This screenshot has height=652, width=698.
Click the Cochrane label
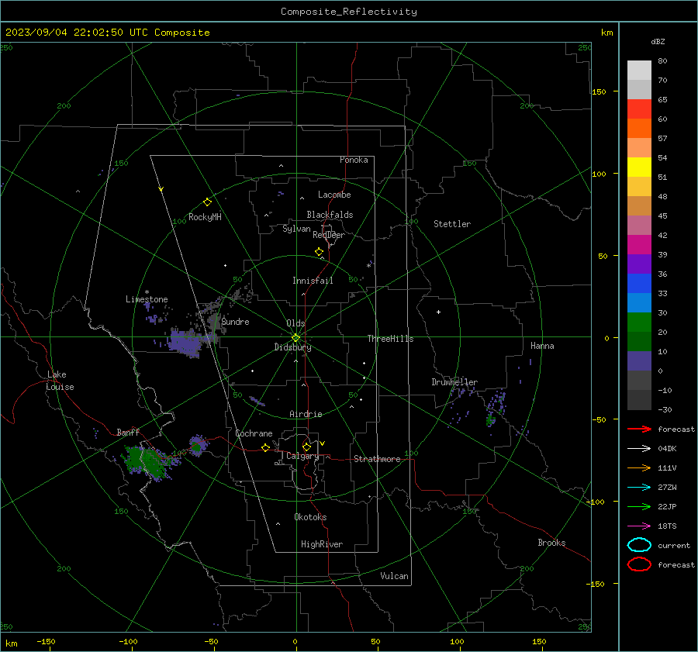point(254,433)
